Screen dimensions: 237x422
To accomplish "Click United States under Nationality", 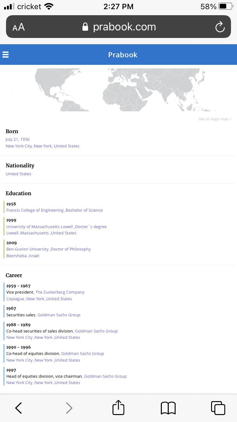I will tap(18, 174).
